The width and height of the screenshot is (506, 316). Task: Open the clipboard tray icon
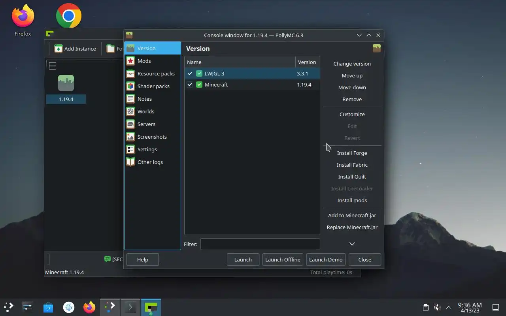click(x=426, y=307)
